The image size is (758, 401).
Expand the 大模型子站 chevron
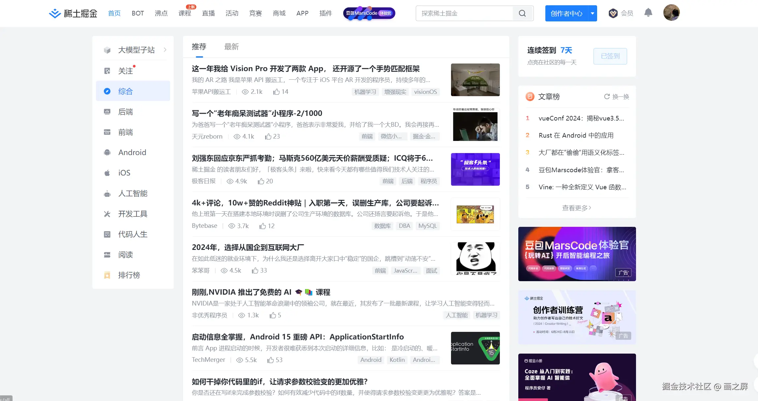pos(165,50)
